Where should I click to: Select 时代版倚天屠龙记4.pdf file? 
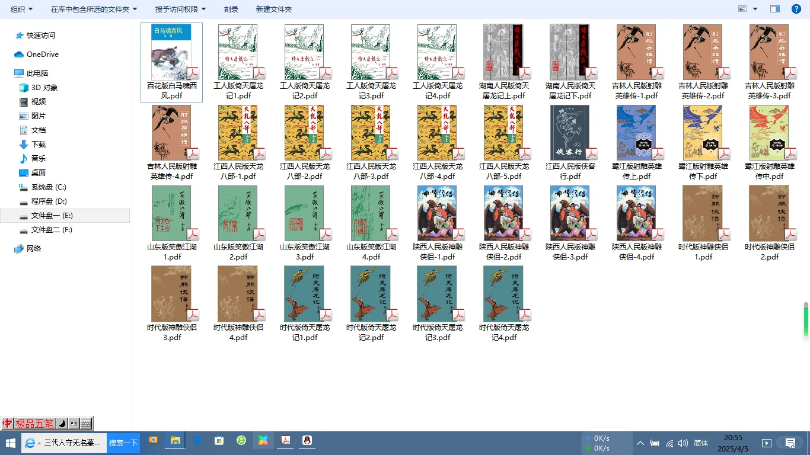coord(503,304)
